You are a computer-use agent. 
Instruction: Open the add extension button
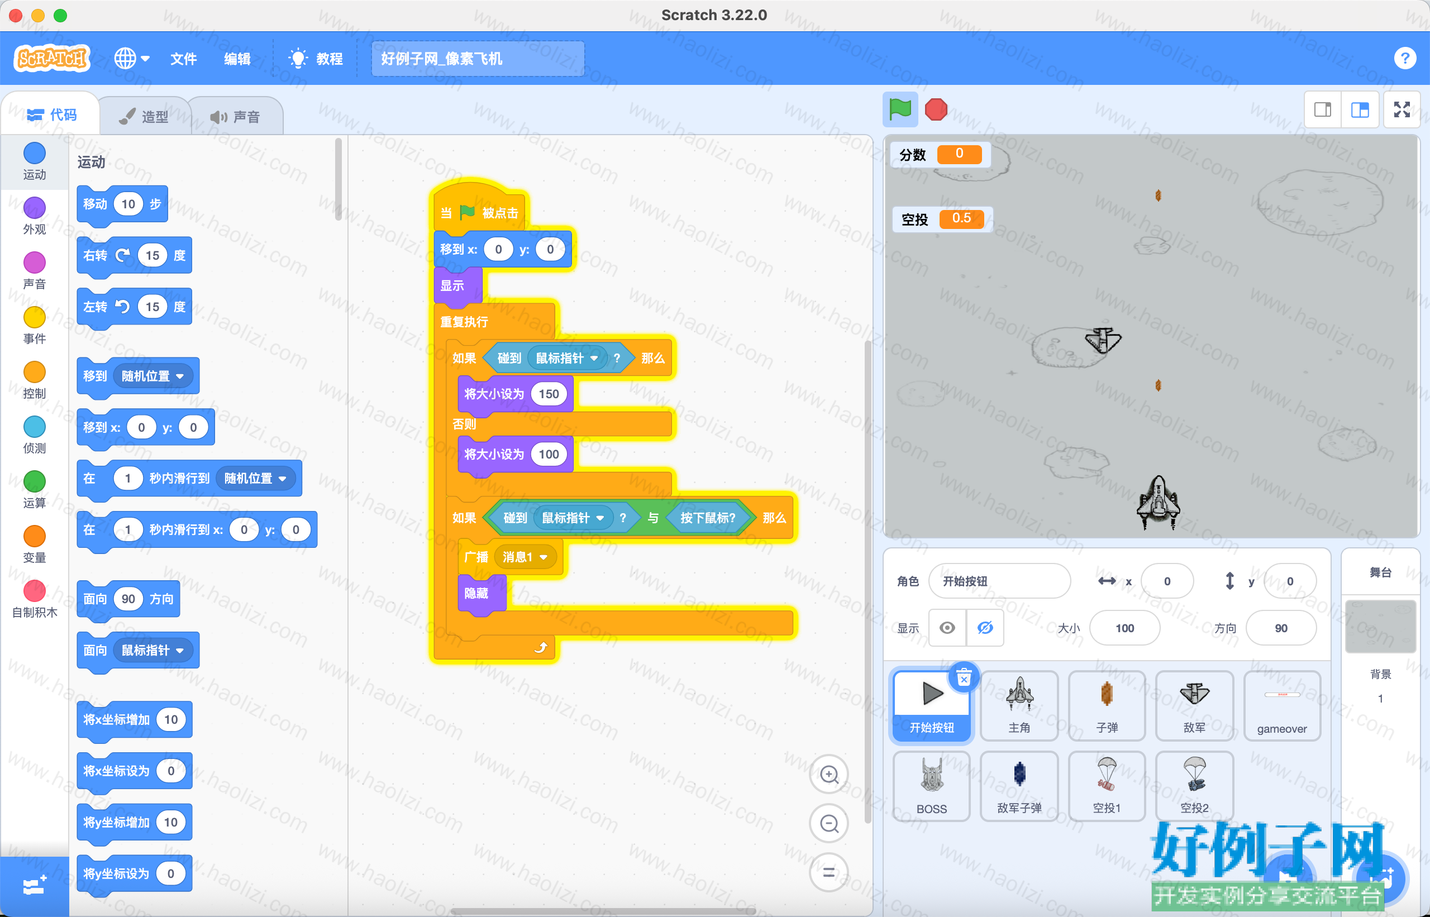coord(34,886)
